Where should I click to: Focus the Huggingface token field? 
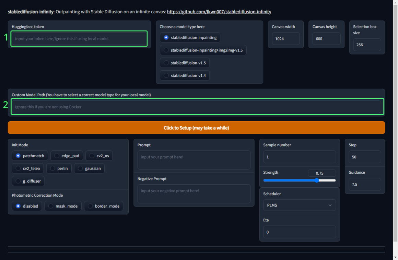[x=79, y=39]
